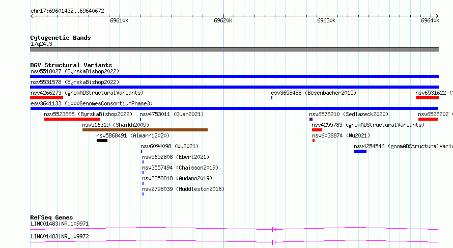The width and height of the screenshot is (453, 248).
Task: Click the Cytogenetic Bands track title
Action: [x=61, y=38]
